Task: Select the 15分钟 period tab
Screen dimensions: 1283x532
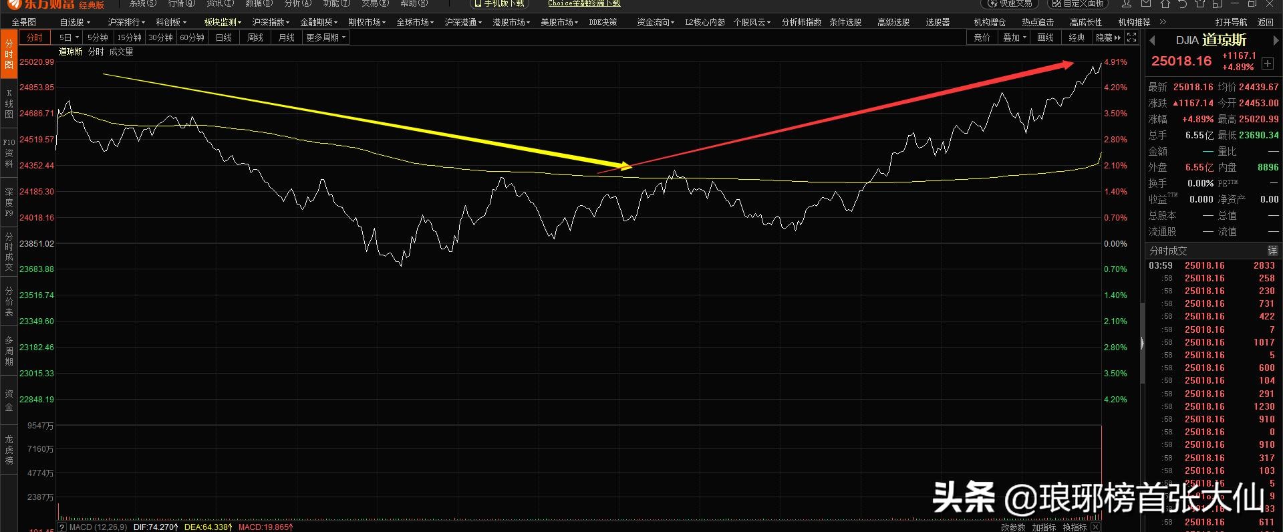Action: point(129,37)
